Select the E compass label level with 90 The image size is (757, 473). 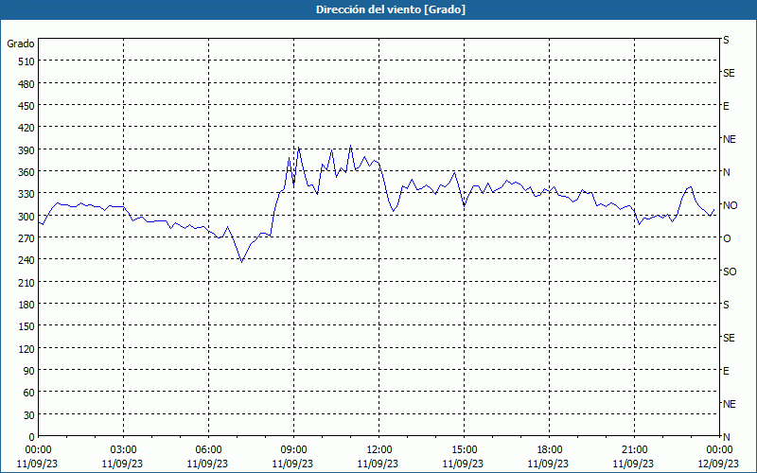tap(726, 371)
